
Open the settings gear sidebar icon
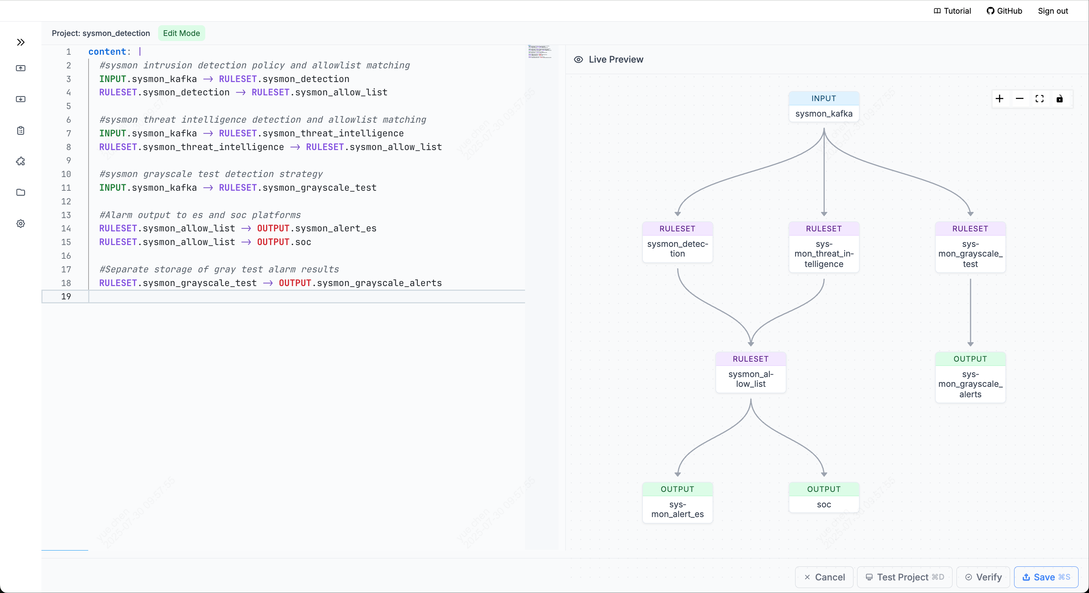(x=21, y=223)
